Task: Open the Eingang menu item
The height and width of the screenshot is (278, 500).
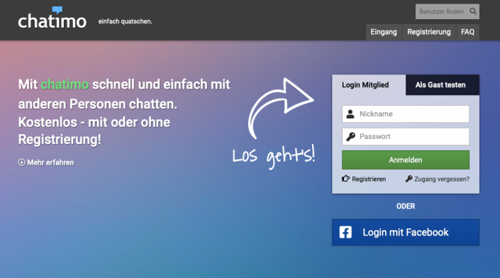Action: [x=384, y=32]
